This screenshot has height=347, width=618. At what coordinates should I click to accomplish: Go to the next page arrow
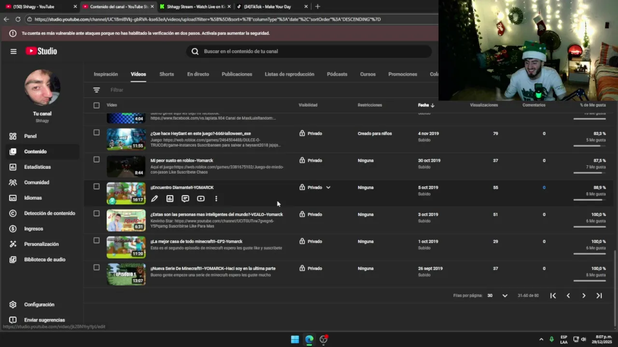(x=584, y=295)
